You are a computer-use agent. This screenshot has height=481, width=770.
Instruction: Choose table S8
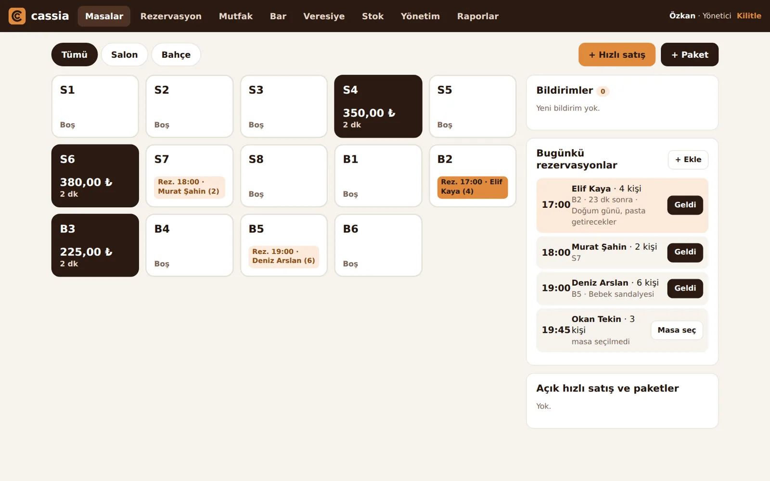tap(284, 176)
